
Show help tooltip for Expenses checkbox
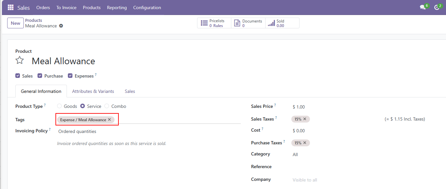click(96, 75)
